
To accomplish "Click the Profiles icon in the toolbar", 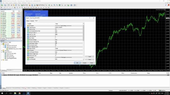I will click(5, 5).
